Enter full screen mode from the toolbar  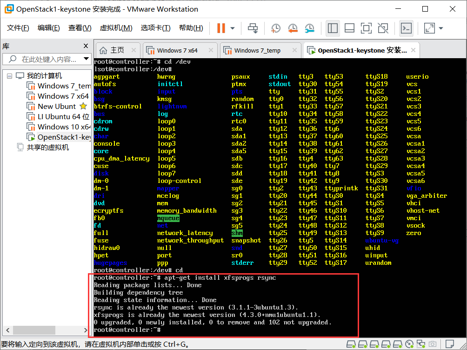(366, 28)
